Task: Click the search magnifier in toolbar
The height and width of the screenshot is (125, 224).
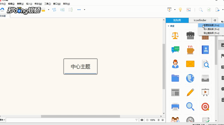Action: (x=201, y=10)
